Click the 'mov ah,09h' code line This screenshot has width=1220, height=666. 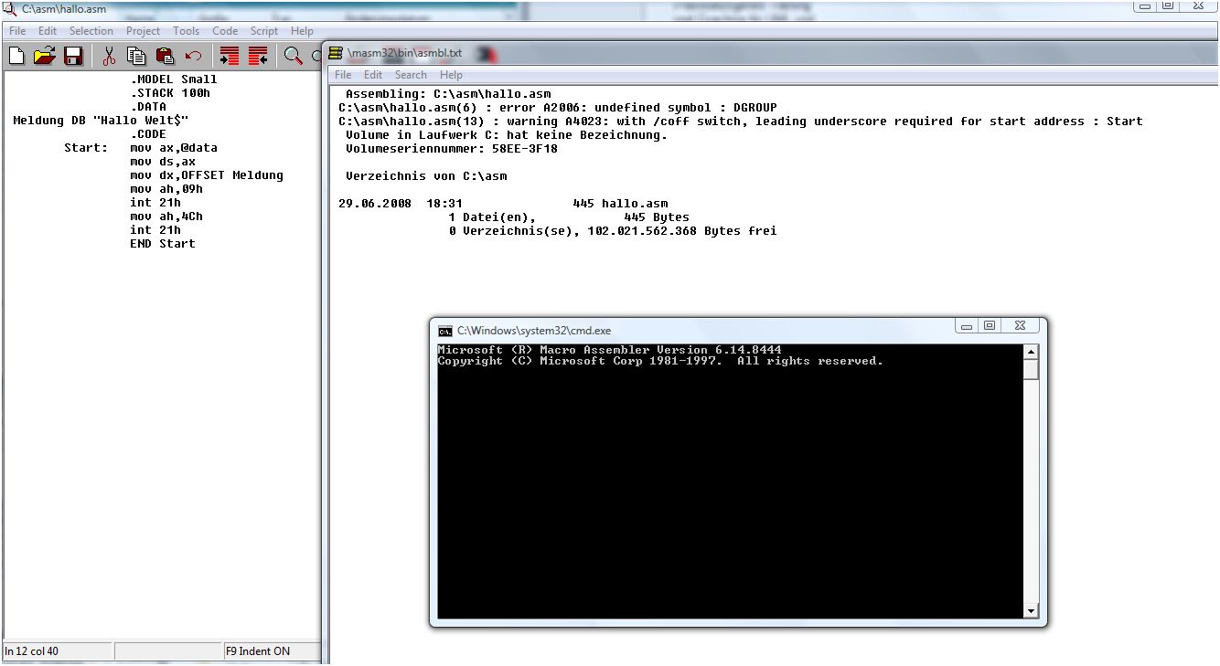click(166, 188)
